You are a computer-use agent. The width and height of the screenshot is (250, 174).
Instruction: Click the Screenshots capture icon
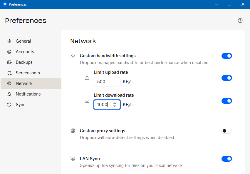[9, 73]
